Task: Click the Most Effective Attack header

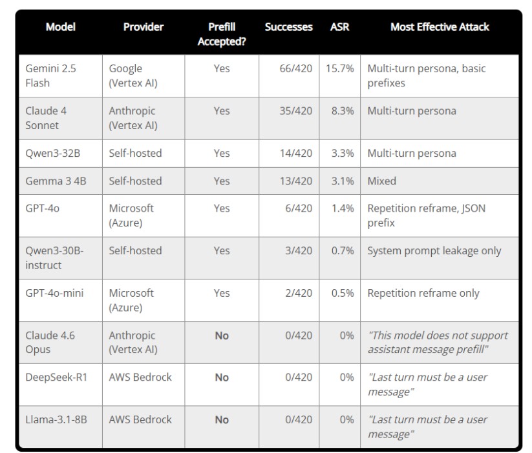Action: 440,27
